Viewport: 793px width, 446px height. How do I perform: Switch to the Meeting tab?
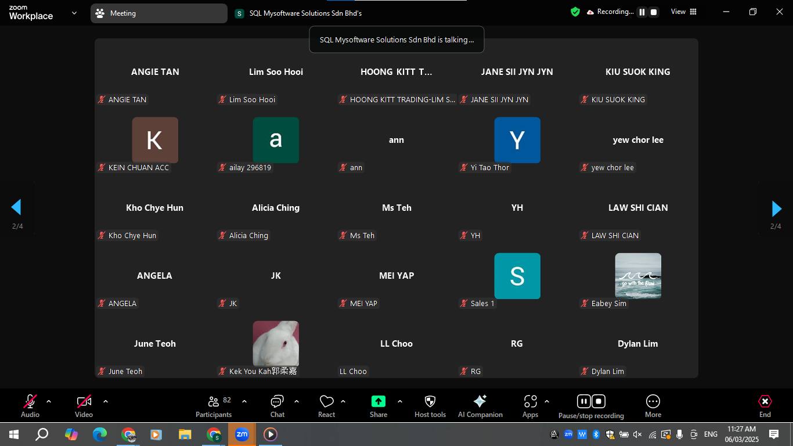158,13
